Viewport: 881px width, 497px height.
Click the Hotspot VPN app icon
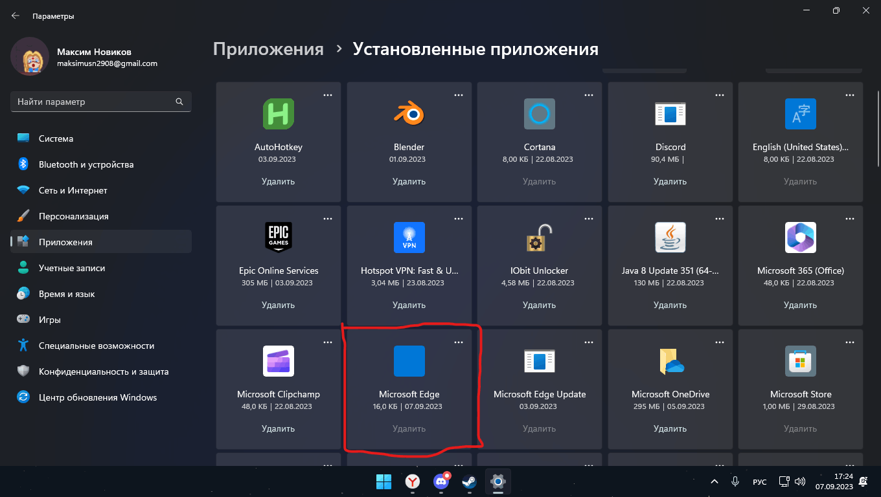point(409,237)
